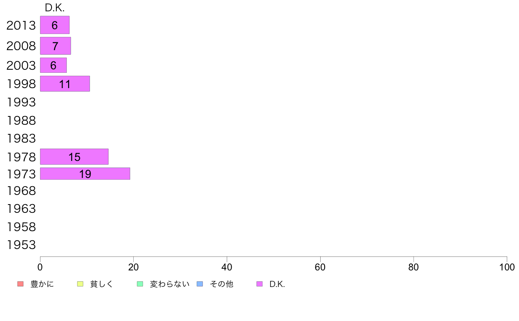
Task: Click the 100 tick on x-axis
Action: [507, 267]
